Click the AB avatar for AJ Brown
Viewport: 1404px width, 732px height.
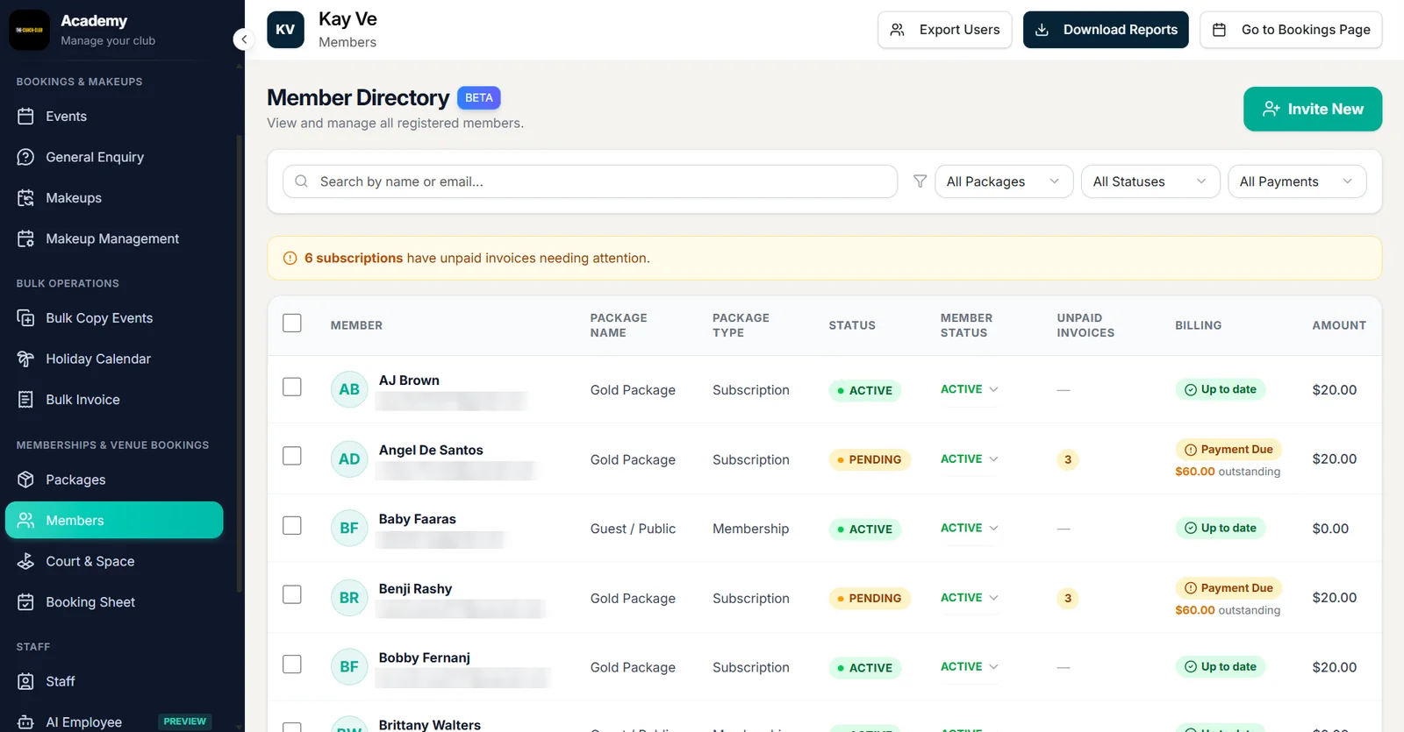click(x=349, y=389)
